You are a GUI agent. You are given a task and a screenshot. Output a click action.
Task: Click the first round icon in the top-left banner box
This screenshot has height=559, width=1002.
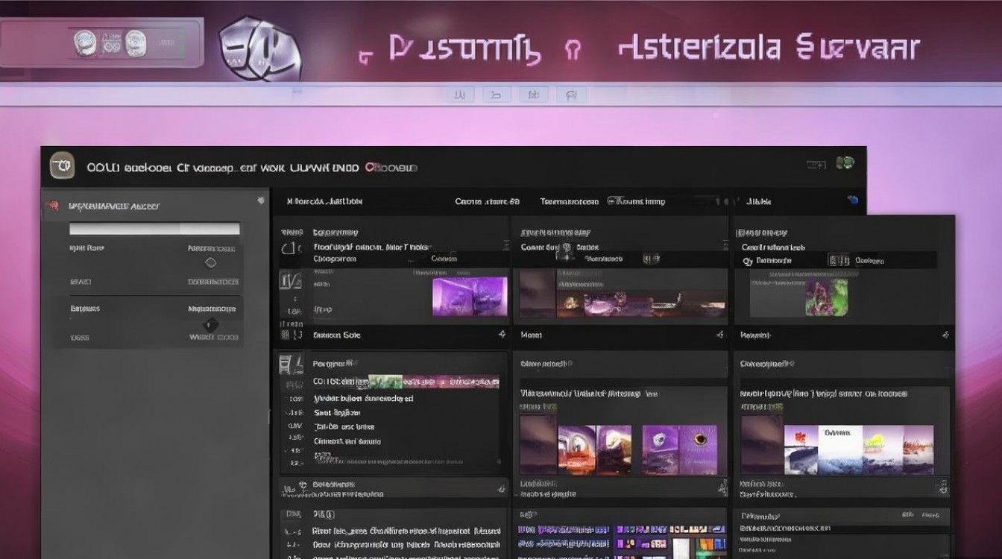pyautogui.click(x=84, y=43)
